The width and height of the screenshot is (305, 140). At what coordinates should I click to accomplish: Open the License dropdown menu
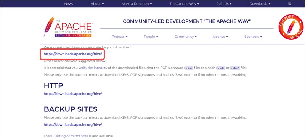(220, 37)
